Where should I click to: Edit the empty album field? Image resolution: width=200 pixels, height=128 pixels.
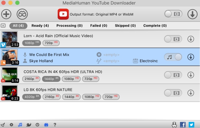tap(111, 55)
